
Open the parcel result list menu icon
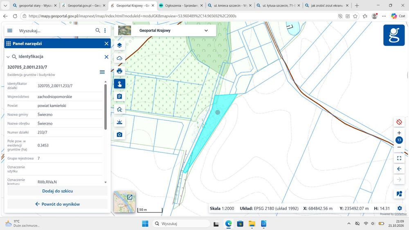pyautogui.click(x=102, y=72)
